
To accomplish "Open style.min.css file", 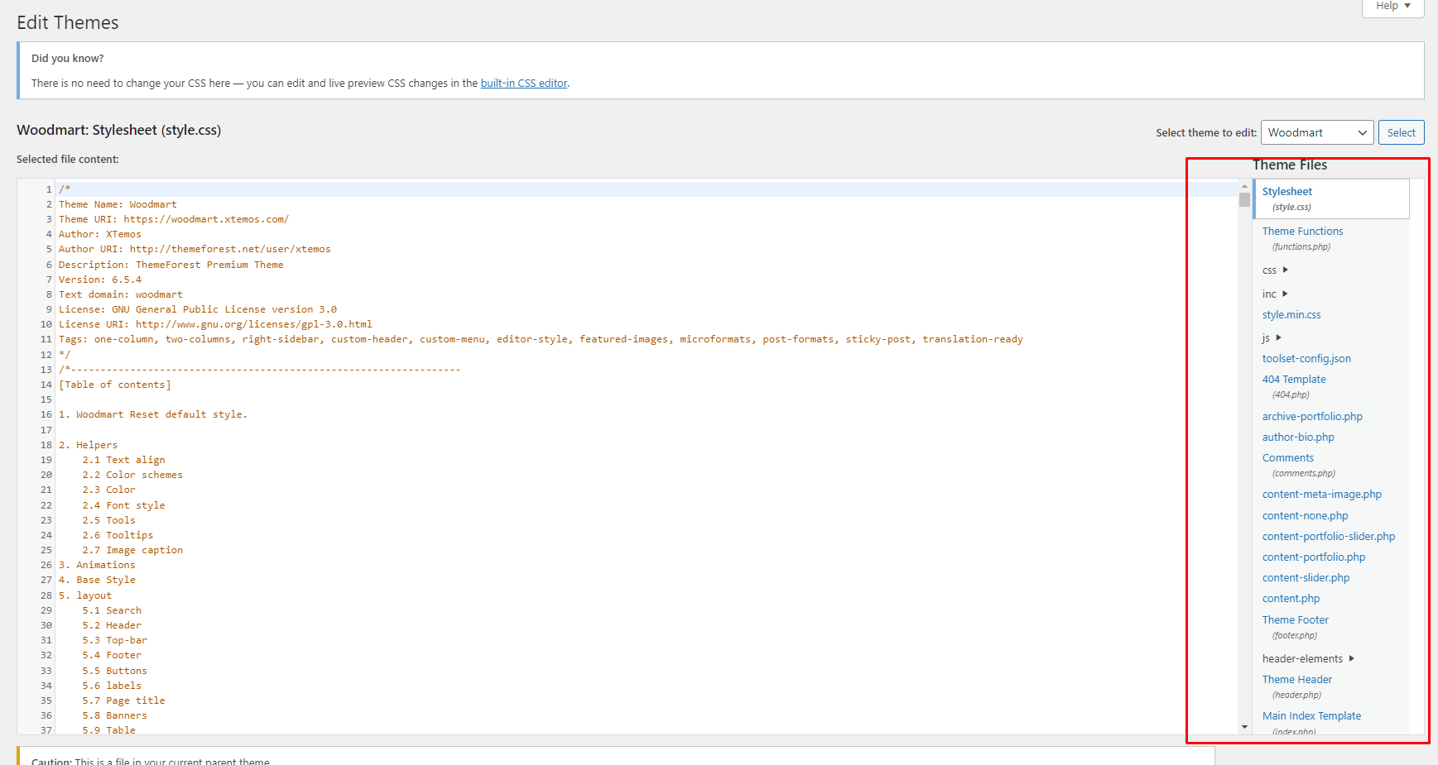I will (1291, 315).
